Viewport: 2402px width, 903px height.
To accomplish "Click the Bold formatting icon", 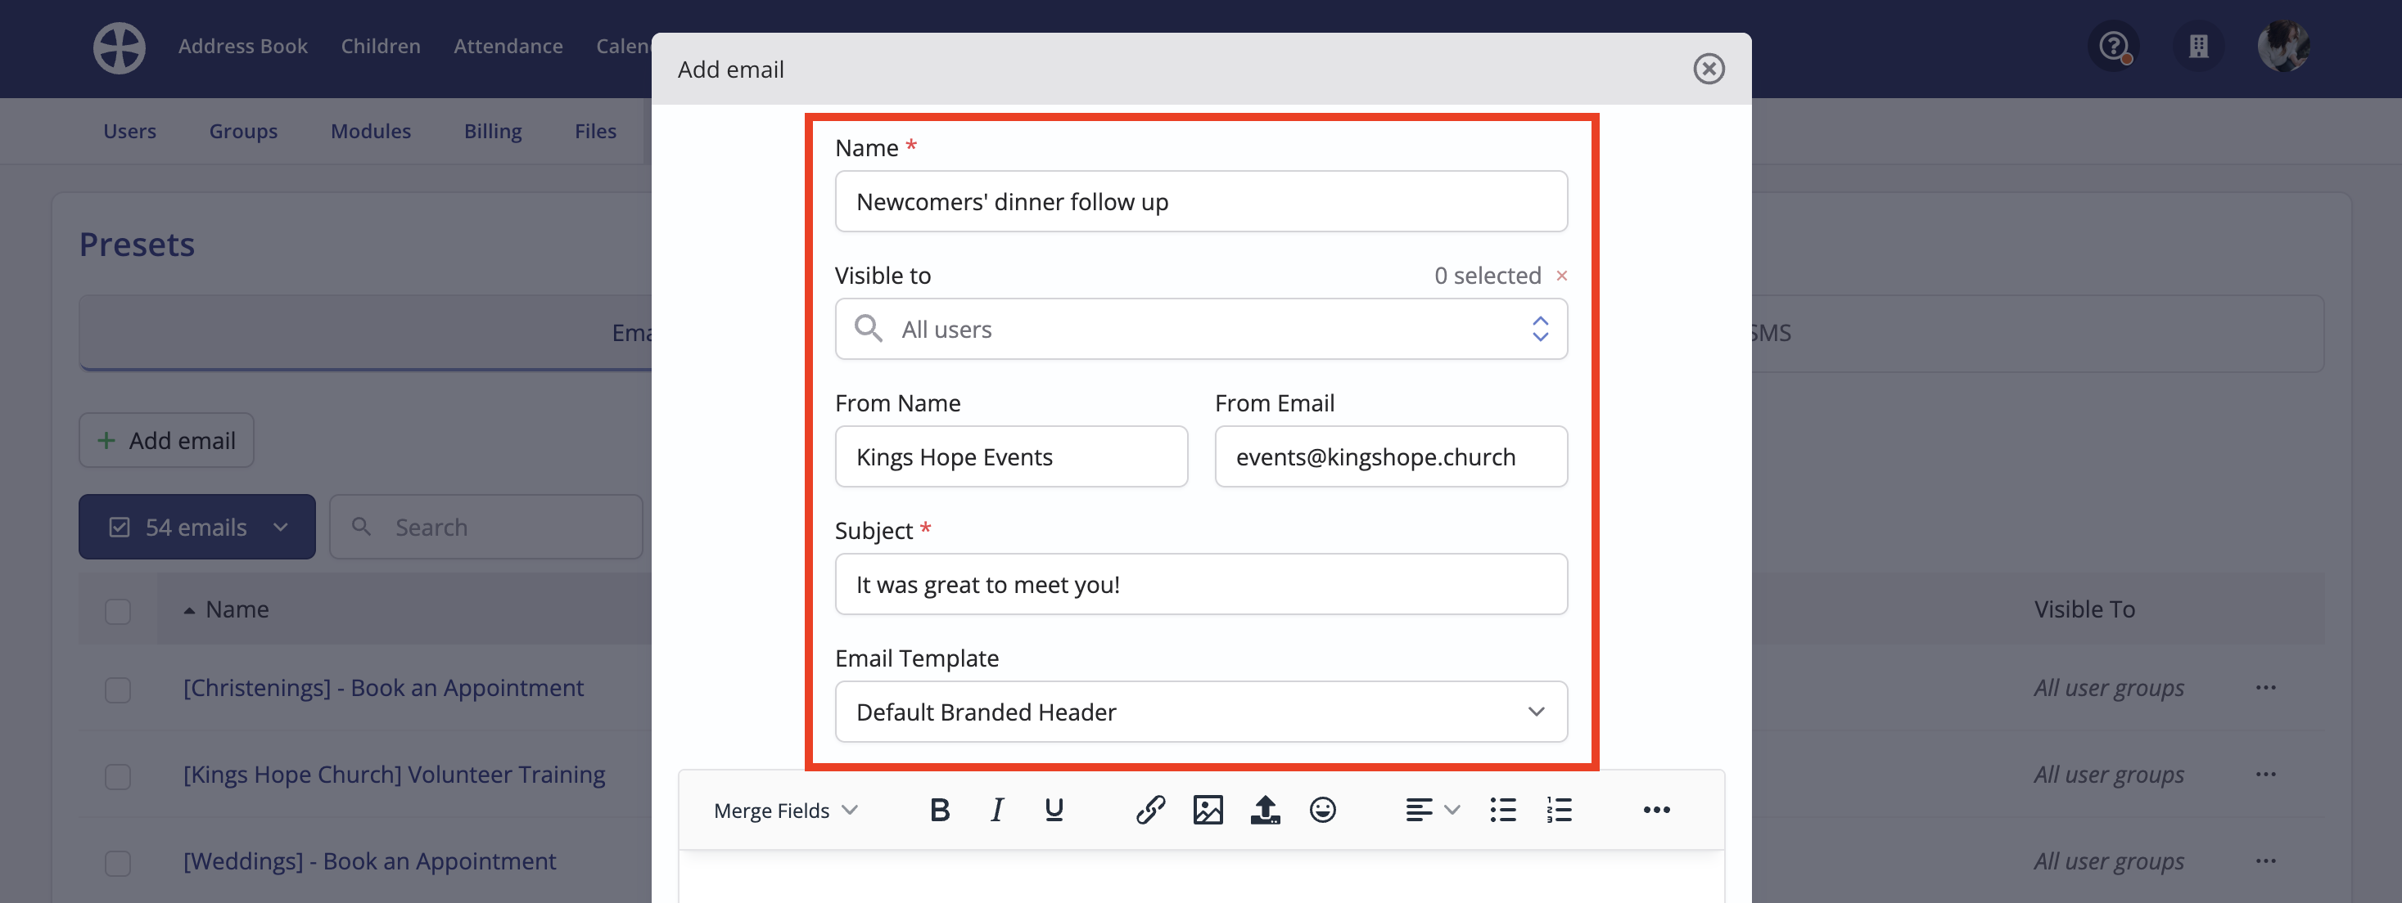I will pos(940,810).
